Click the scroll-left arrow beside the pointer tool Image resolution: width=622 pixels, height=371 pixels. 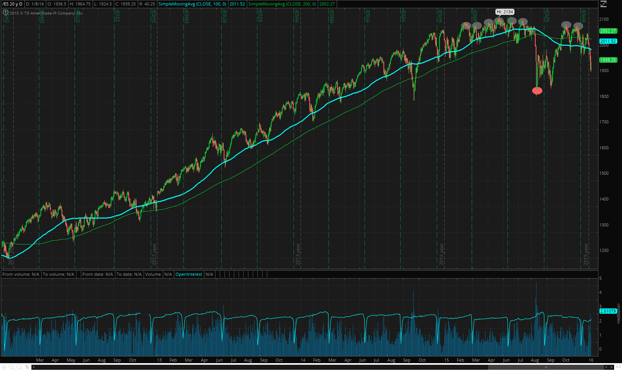(33, 367)
